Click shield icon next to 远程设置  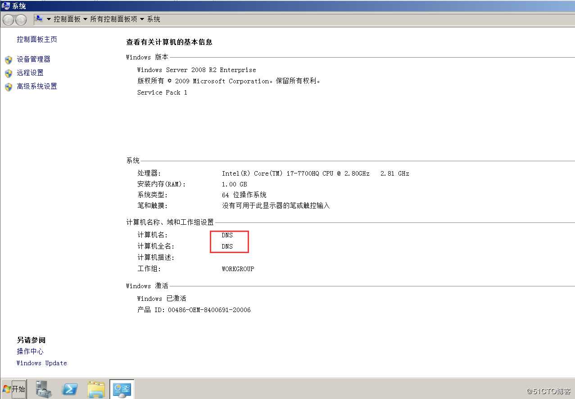coord(8,73)
